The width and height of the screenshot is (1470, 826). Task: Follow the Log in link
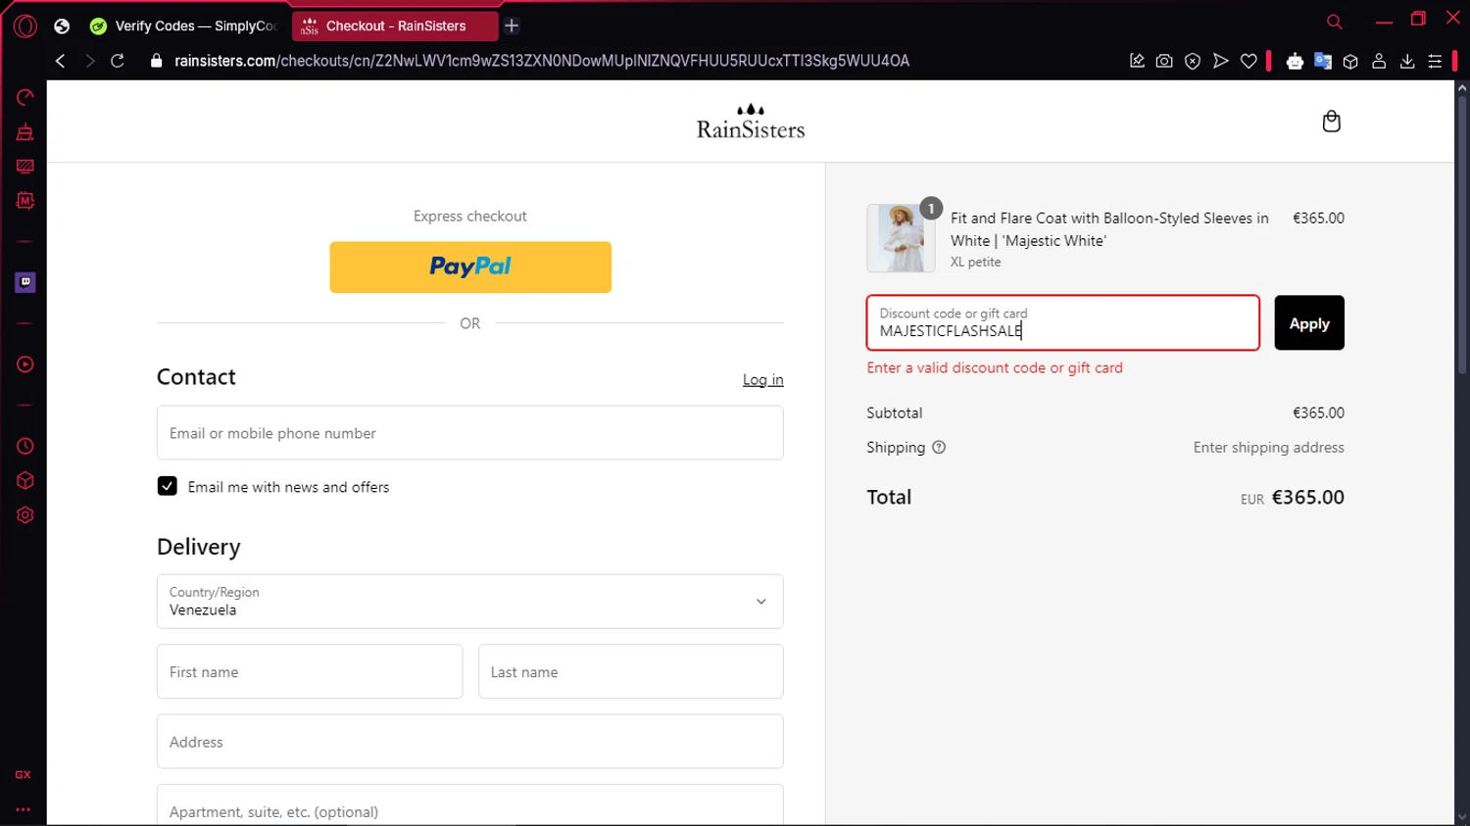[762, 379]
